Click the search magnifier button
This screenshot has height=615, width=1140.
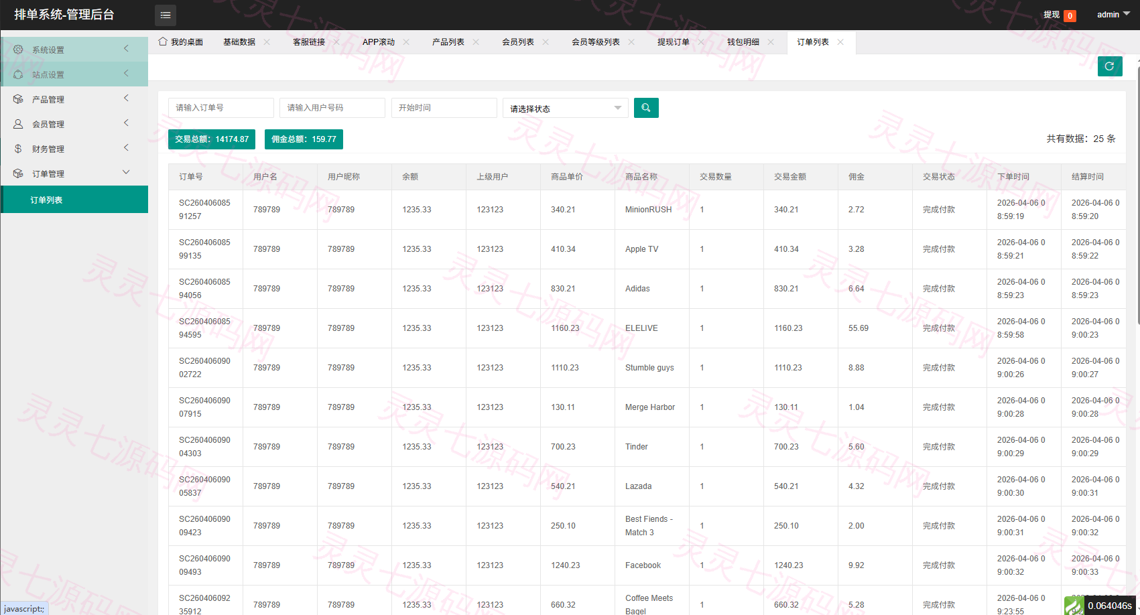click(646, 108)
